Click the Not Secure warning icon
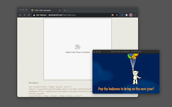 [x=34, y=15]
